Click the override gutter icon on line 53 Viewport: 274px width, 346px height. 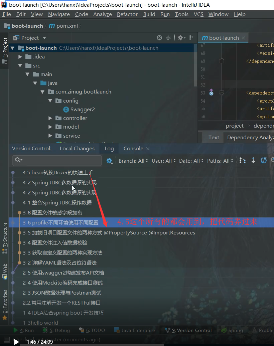pos(211,92)
